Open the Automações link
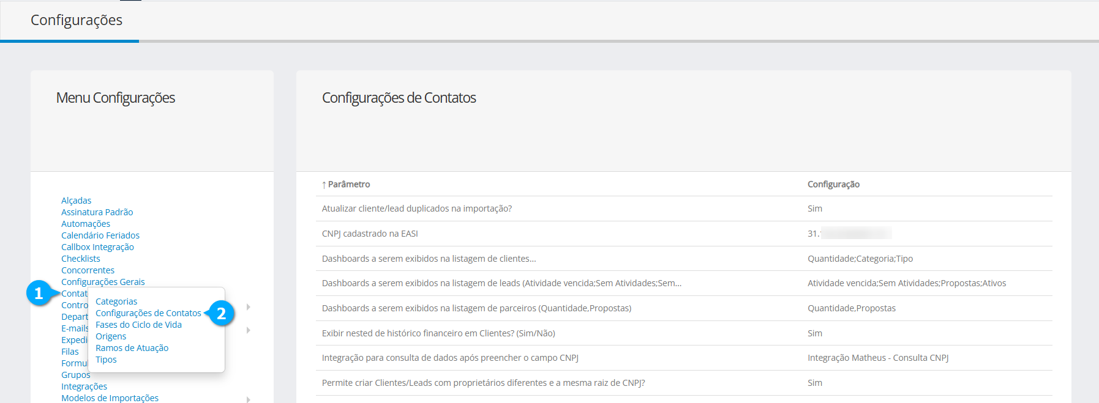Viewport: 1099px width, 403px height. [86, 224]
